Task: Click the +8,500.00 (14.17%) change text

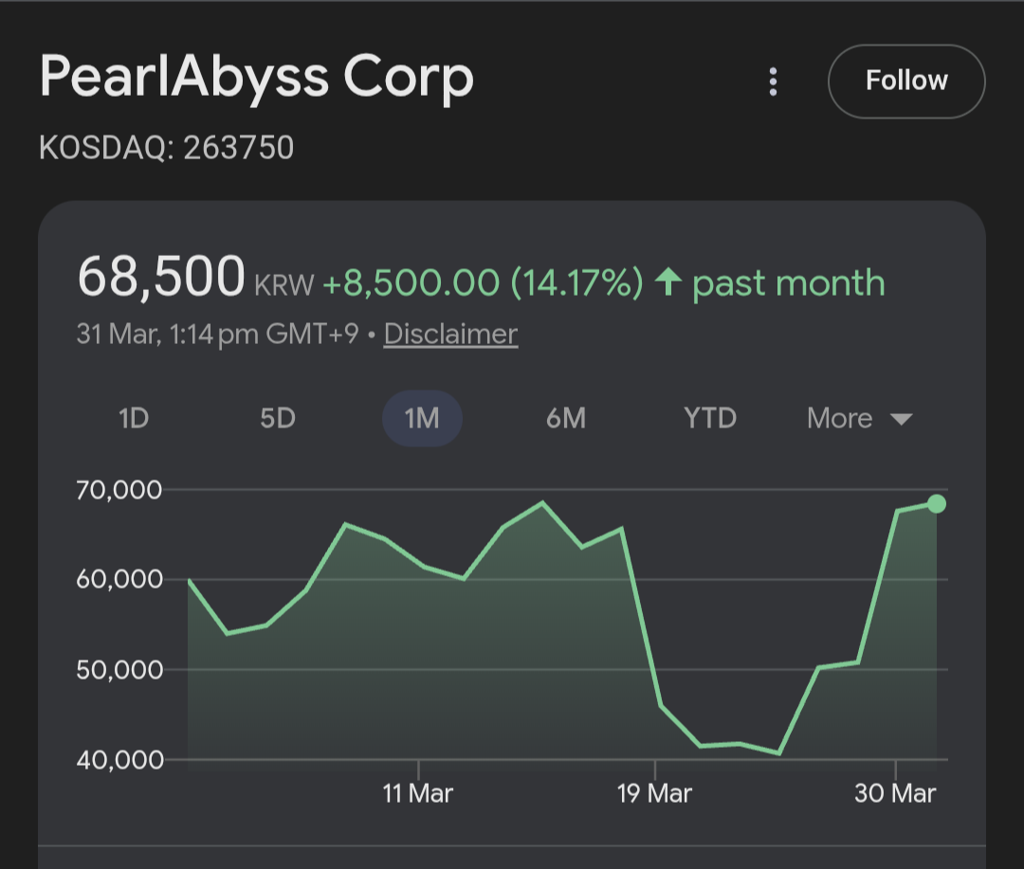Action: point(483,282)
